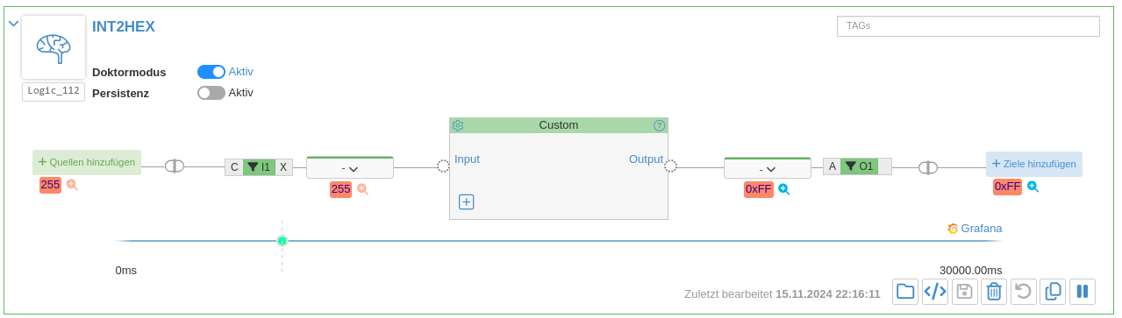Save logic with floppy disk icon
The height and width of the screenshot is (318, 1122).
coord(964,292)
